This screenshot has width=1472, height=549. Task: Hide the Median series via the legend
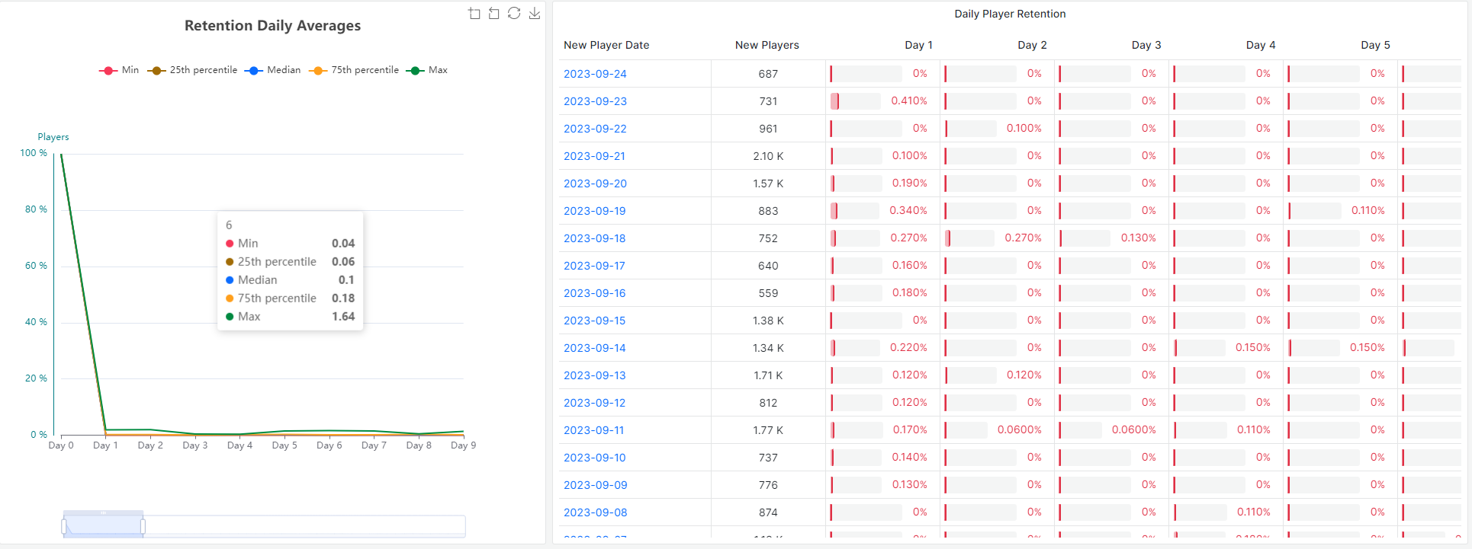pyautogui.click(x=272, y=70)
